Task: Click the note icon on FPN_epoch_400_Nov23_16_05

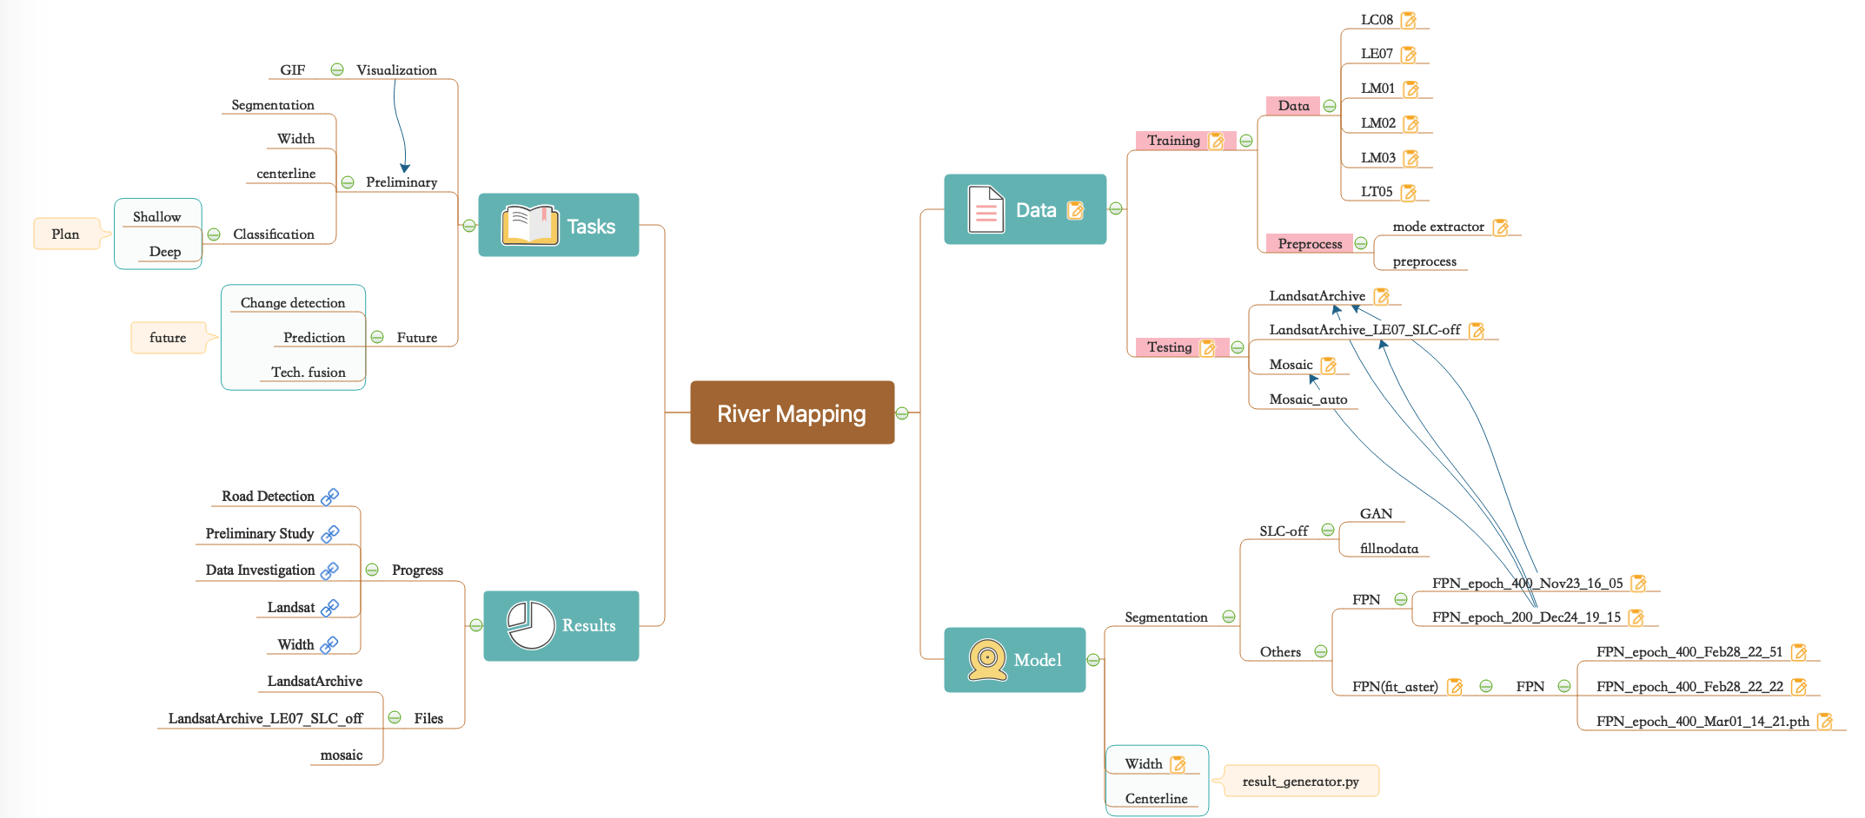Action: click(1638, 583)
